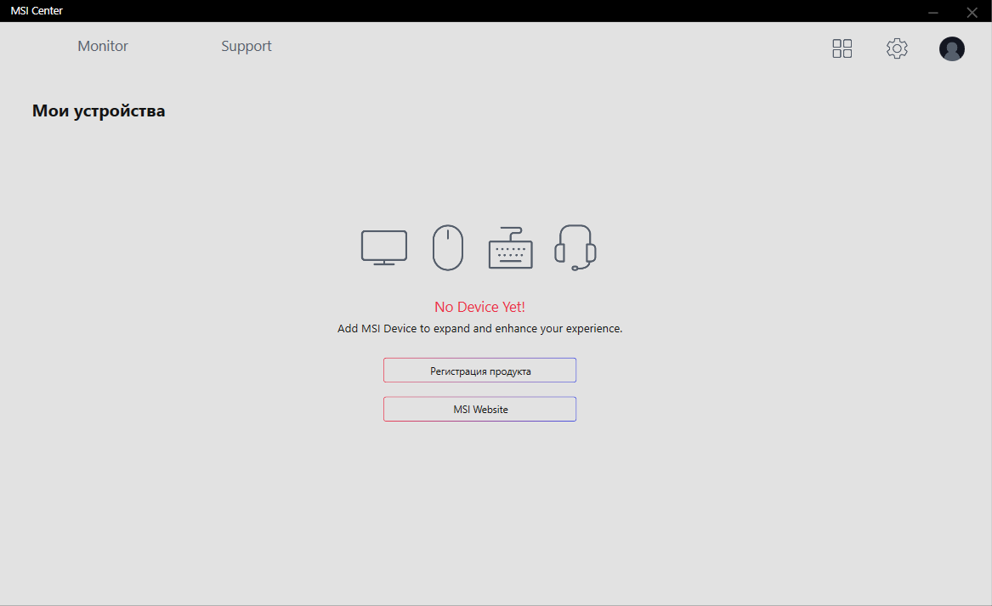Minimize the MSI Center window

point(933,12)
